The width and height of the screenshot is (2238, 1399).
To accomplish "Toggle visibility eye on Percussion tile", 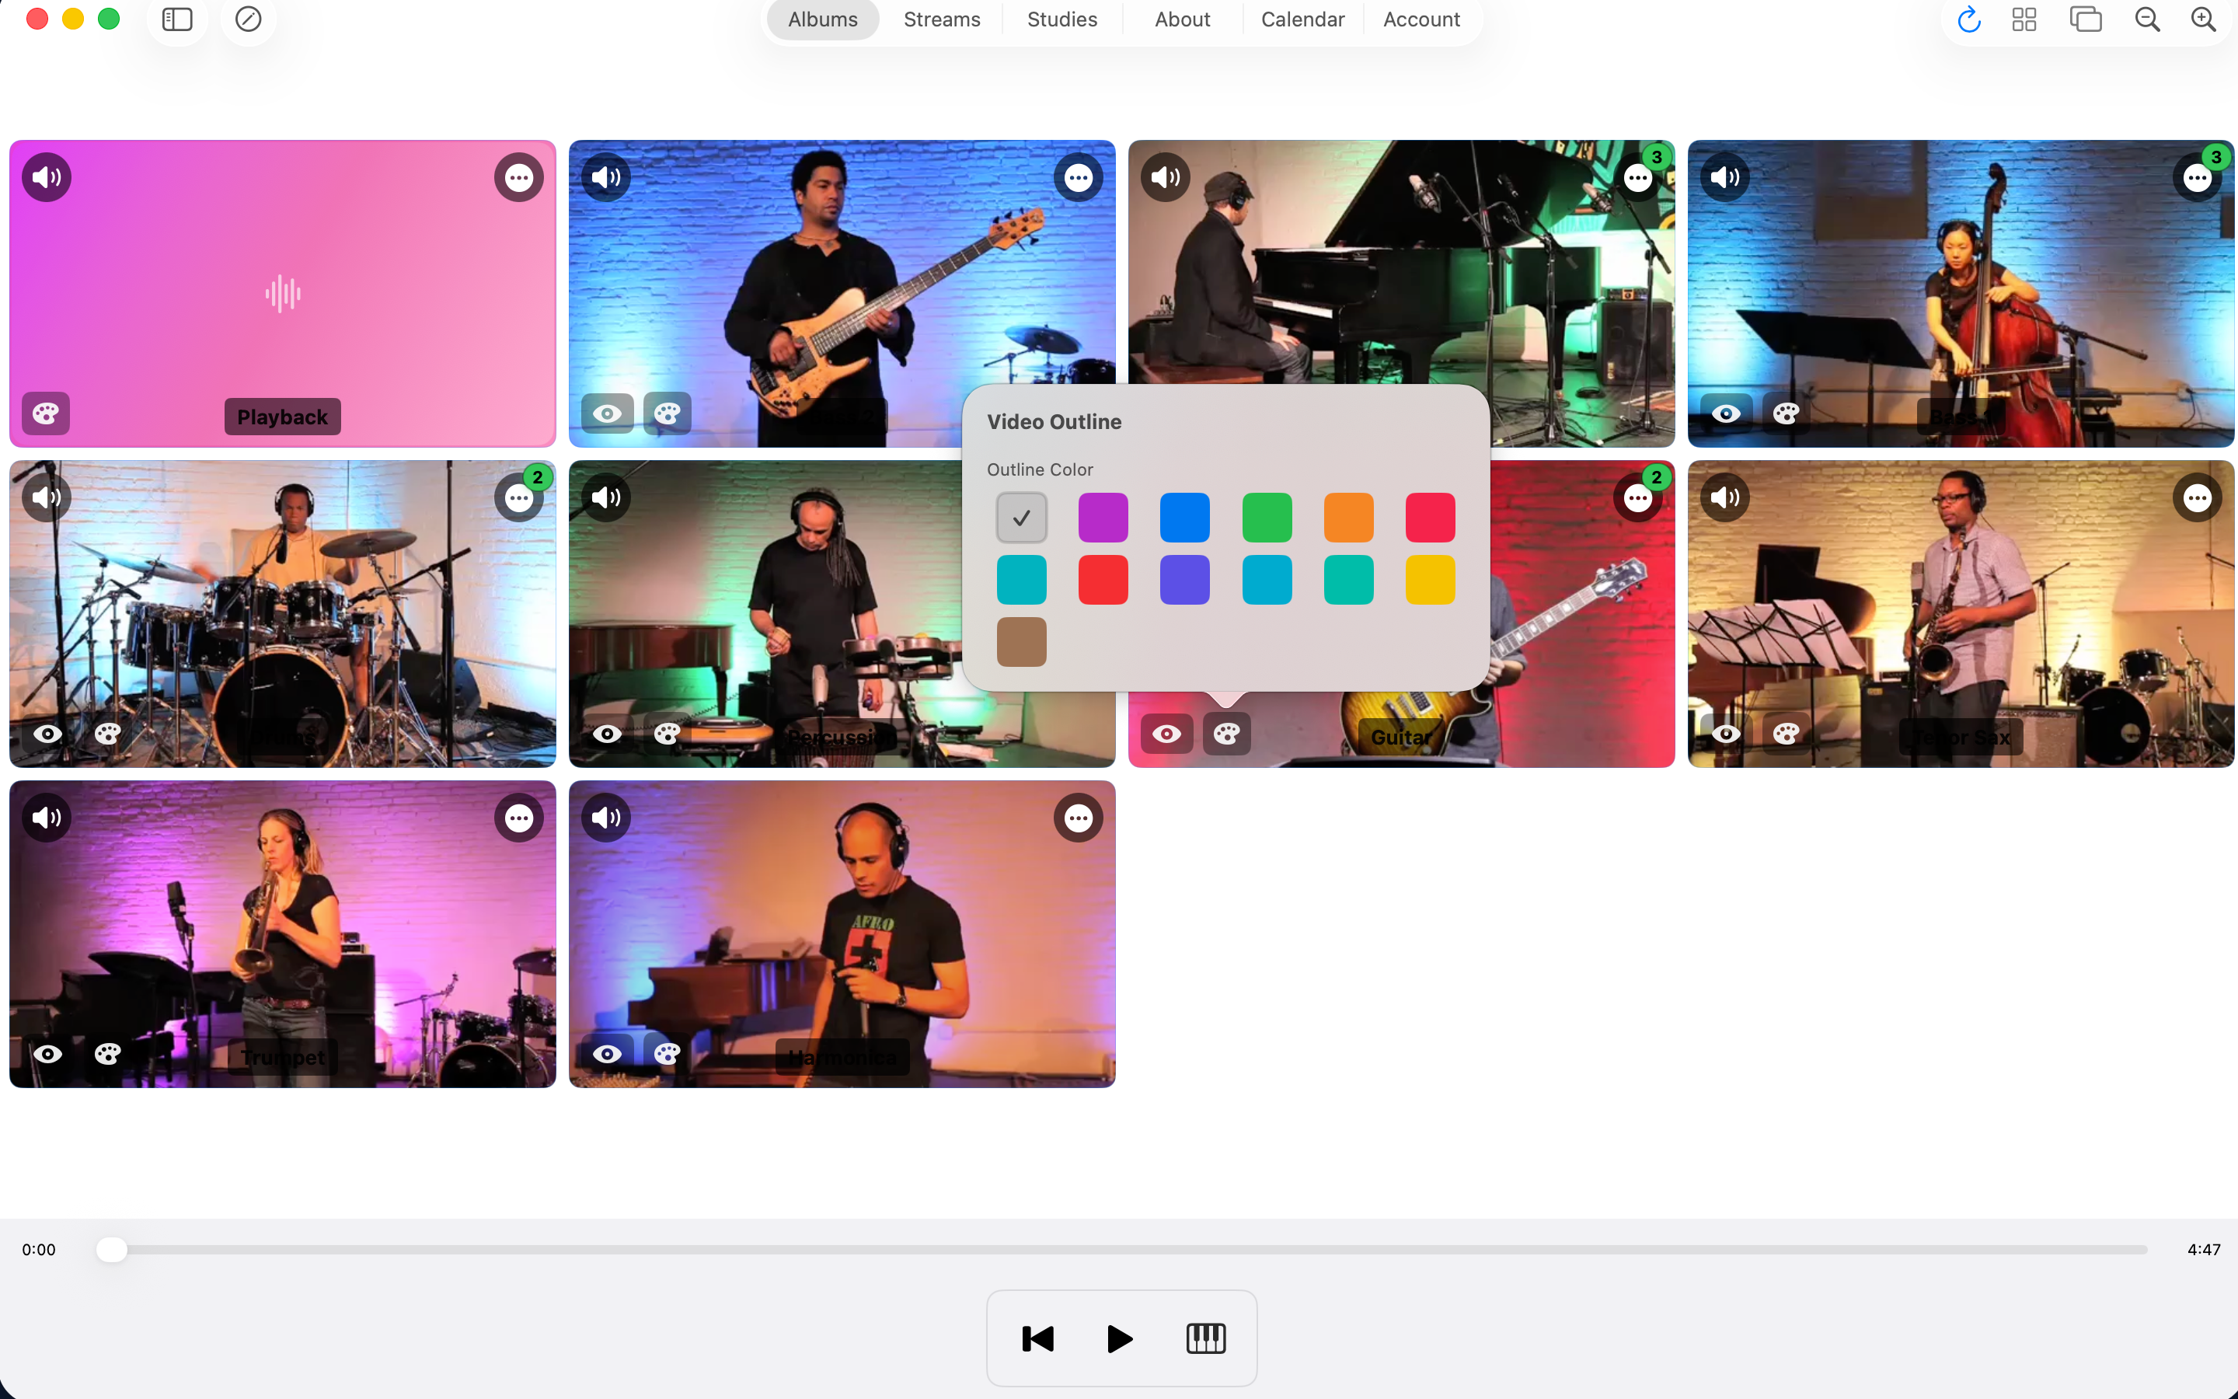I will (x=608, y=734).
